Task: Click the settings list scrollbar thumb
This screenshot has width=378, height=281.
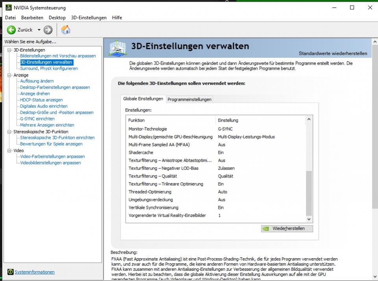Action: coord(309,193)
